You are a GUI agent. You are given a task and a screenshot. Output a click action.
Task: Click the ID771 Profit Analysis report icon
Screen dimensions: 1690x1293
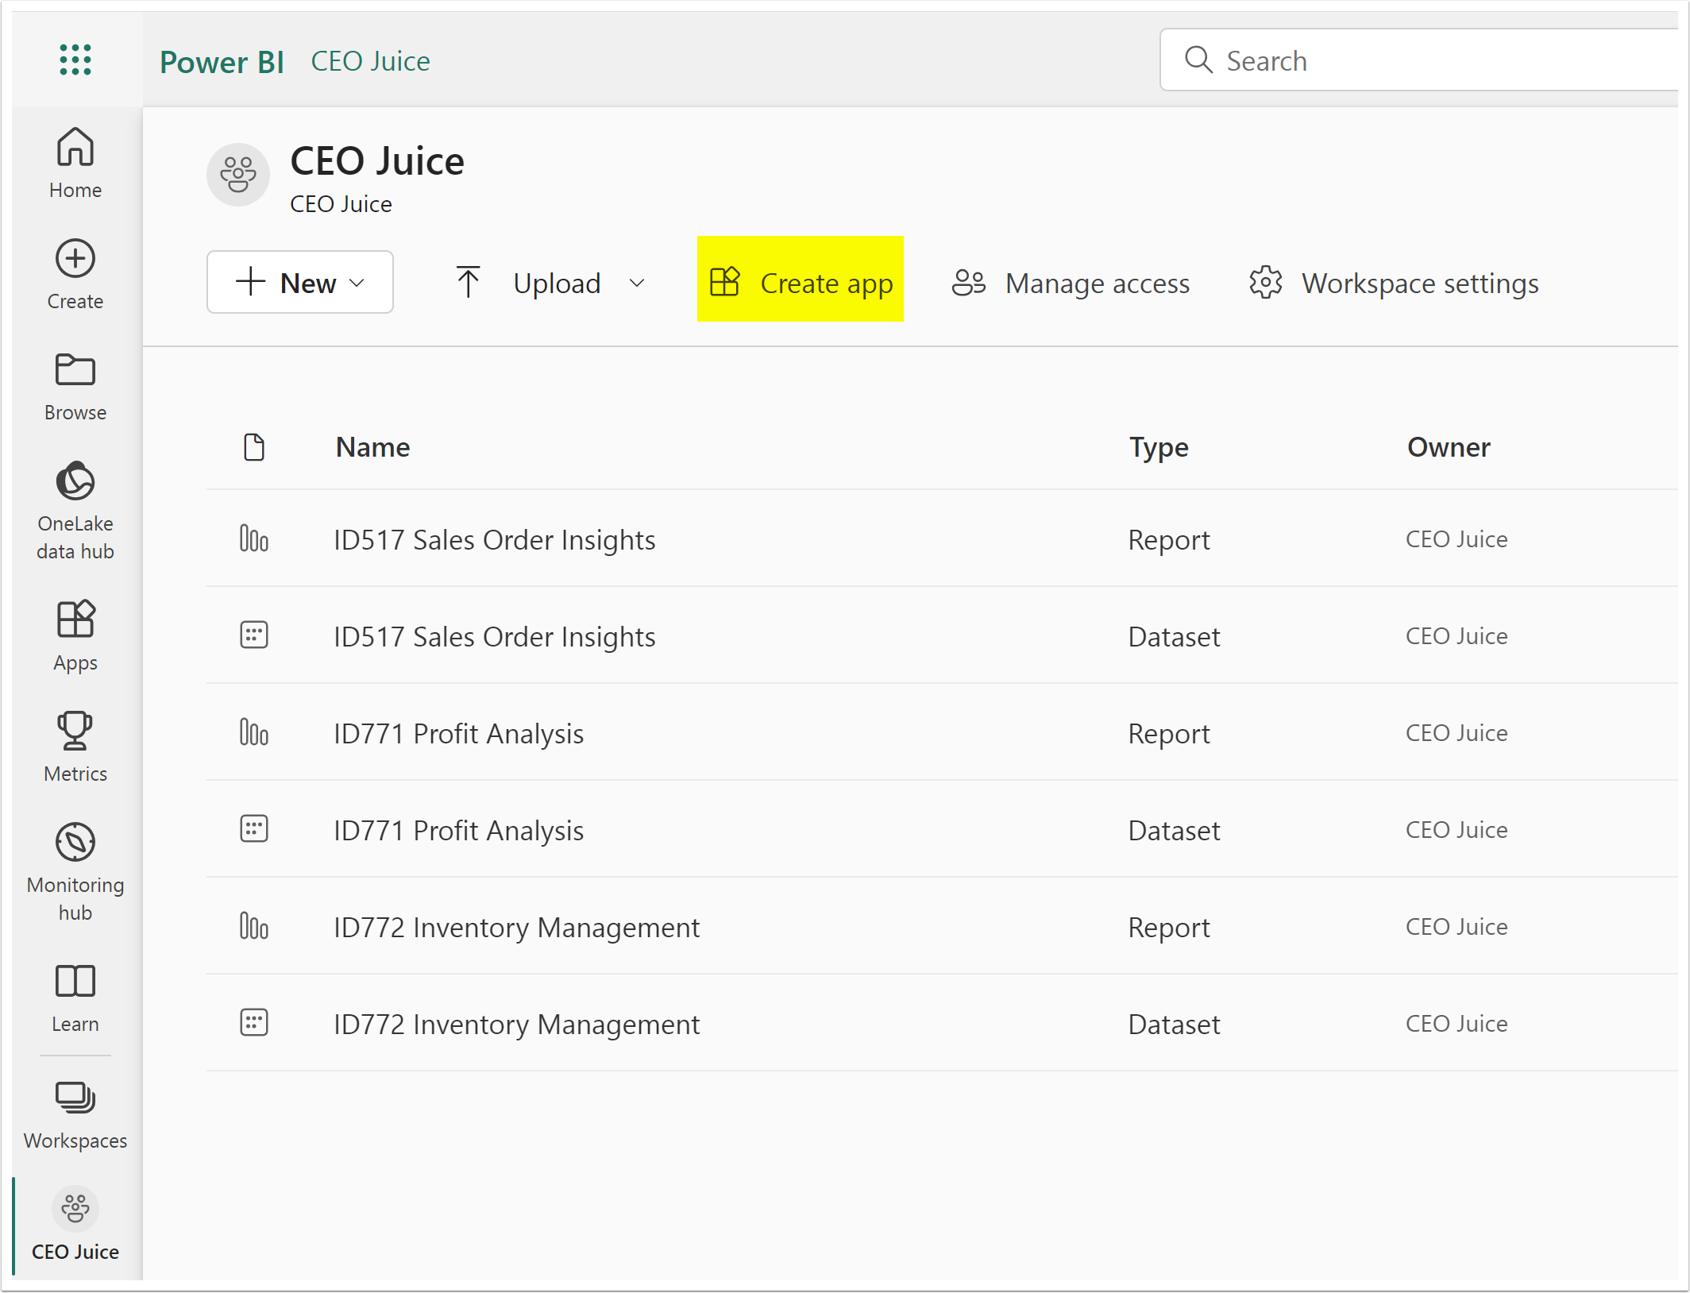click(x=254, y=733)
